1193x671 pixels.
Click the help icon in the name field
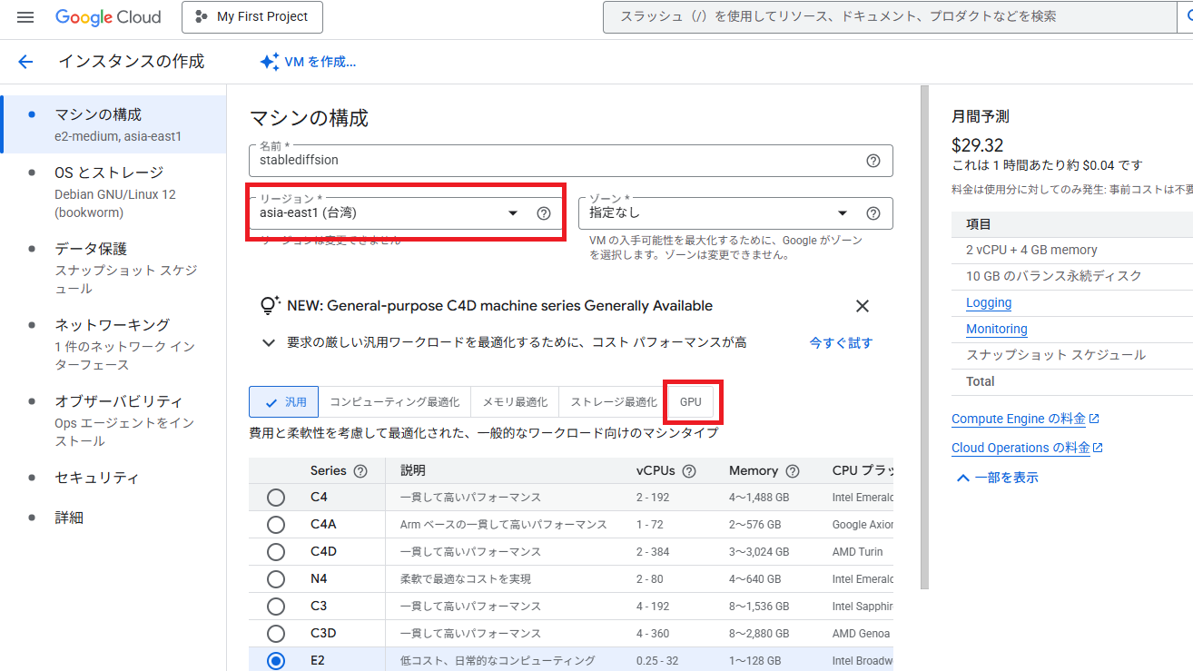873,161
